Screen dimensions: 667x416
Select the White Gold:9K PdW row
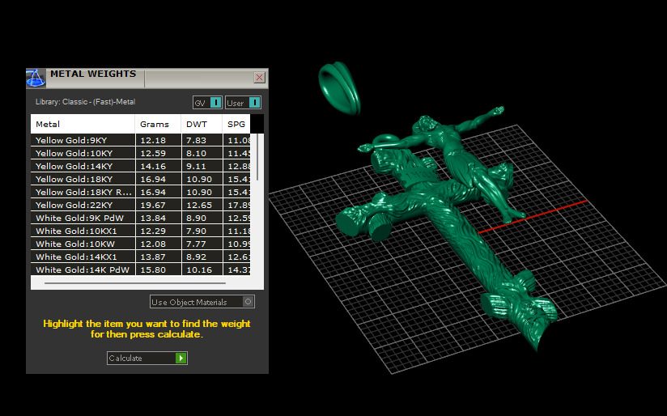[x=140, y=218]
